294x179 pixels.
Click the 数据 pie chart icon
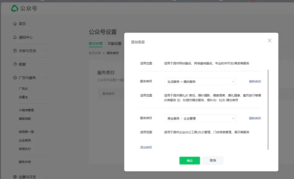[15, 64]
